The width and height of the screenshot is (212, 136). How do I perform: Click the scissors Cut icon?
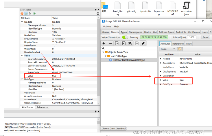130,43
